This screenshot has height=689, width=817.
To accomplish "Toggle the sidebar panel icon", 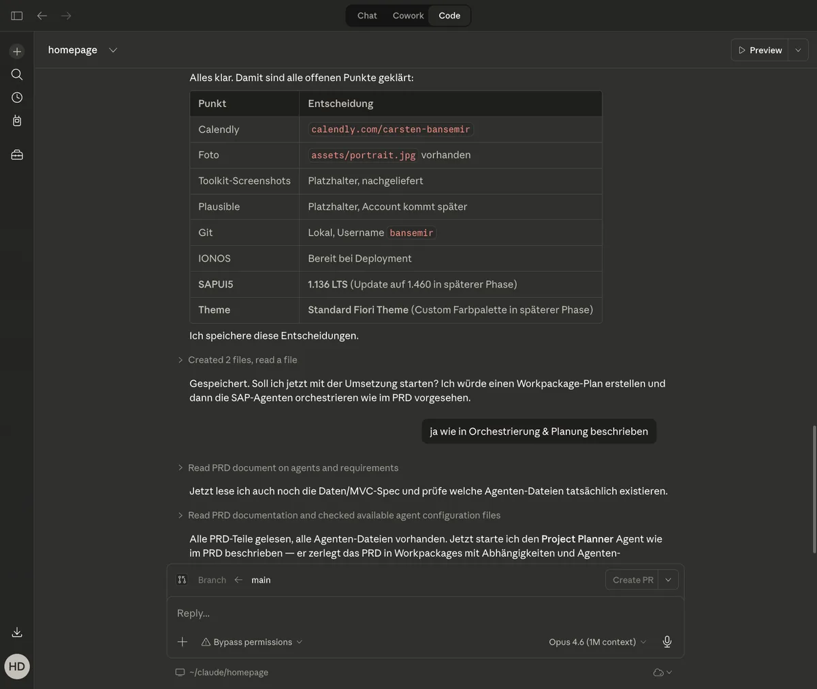I will pos(17,16).
